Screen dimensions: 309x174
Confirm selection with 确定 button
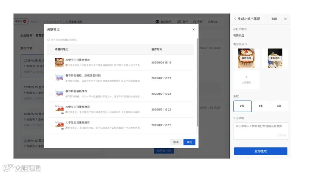point(189,142)
